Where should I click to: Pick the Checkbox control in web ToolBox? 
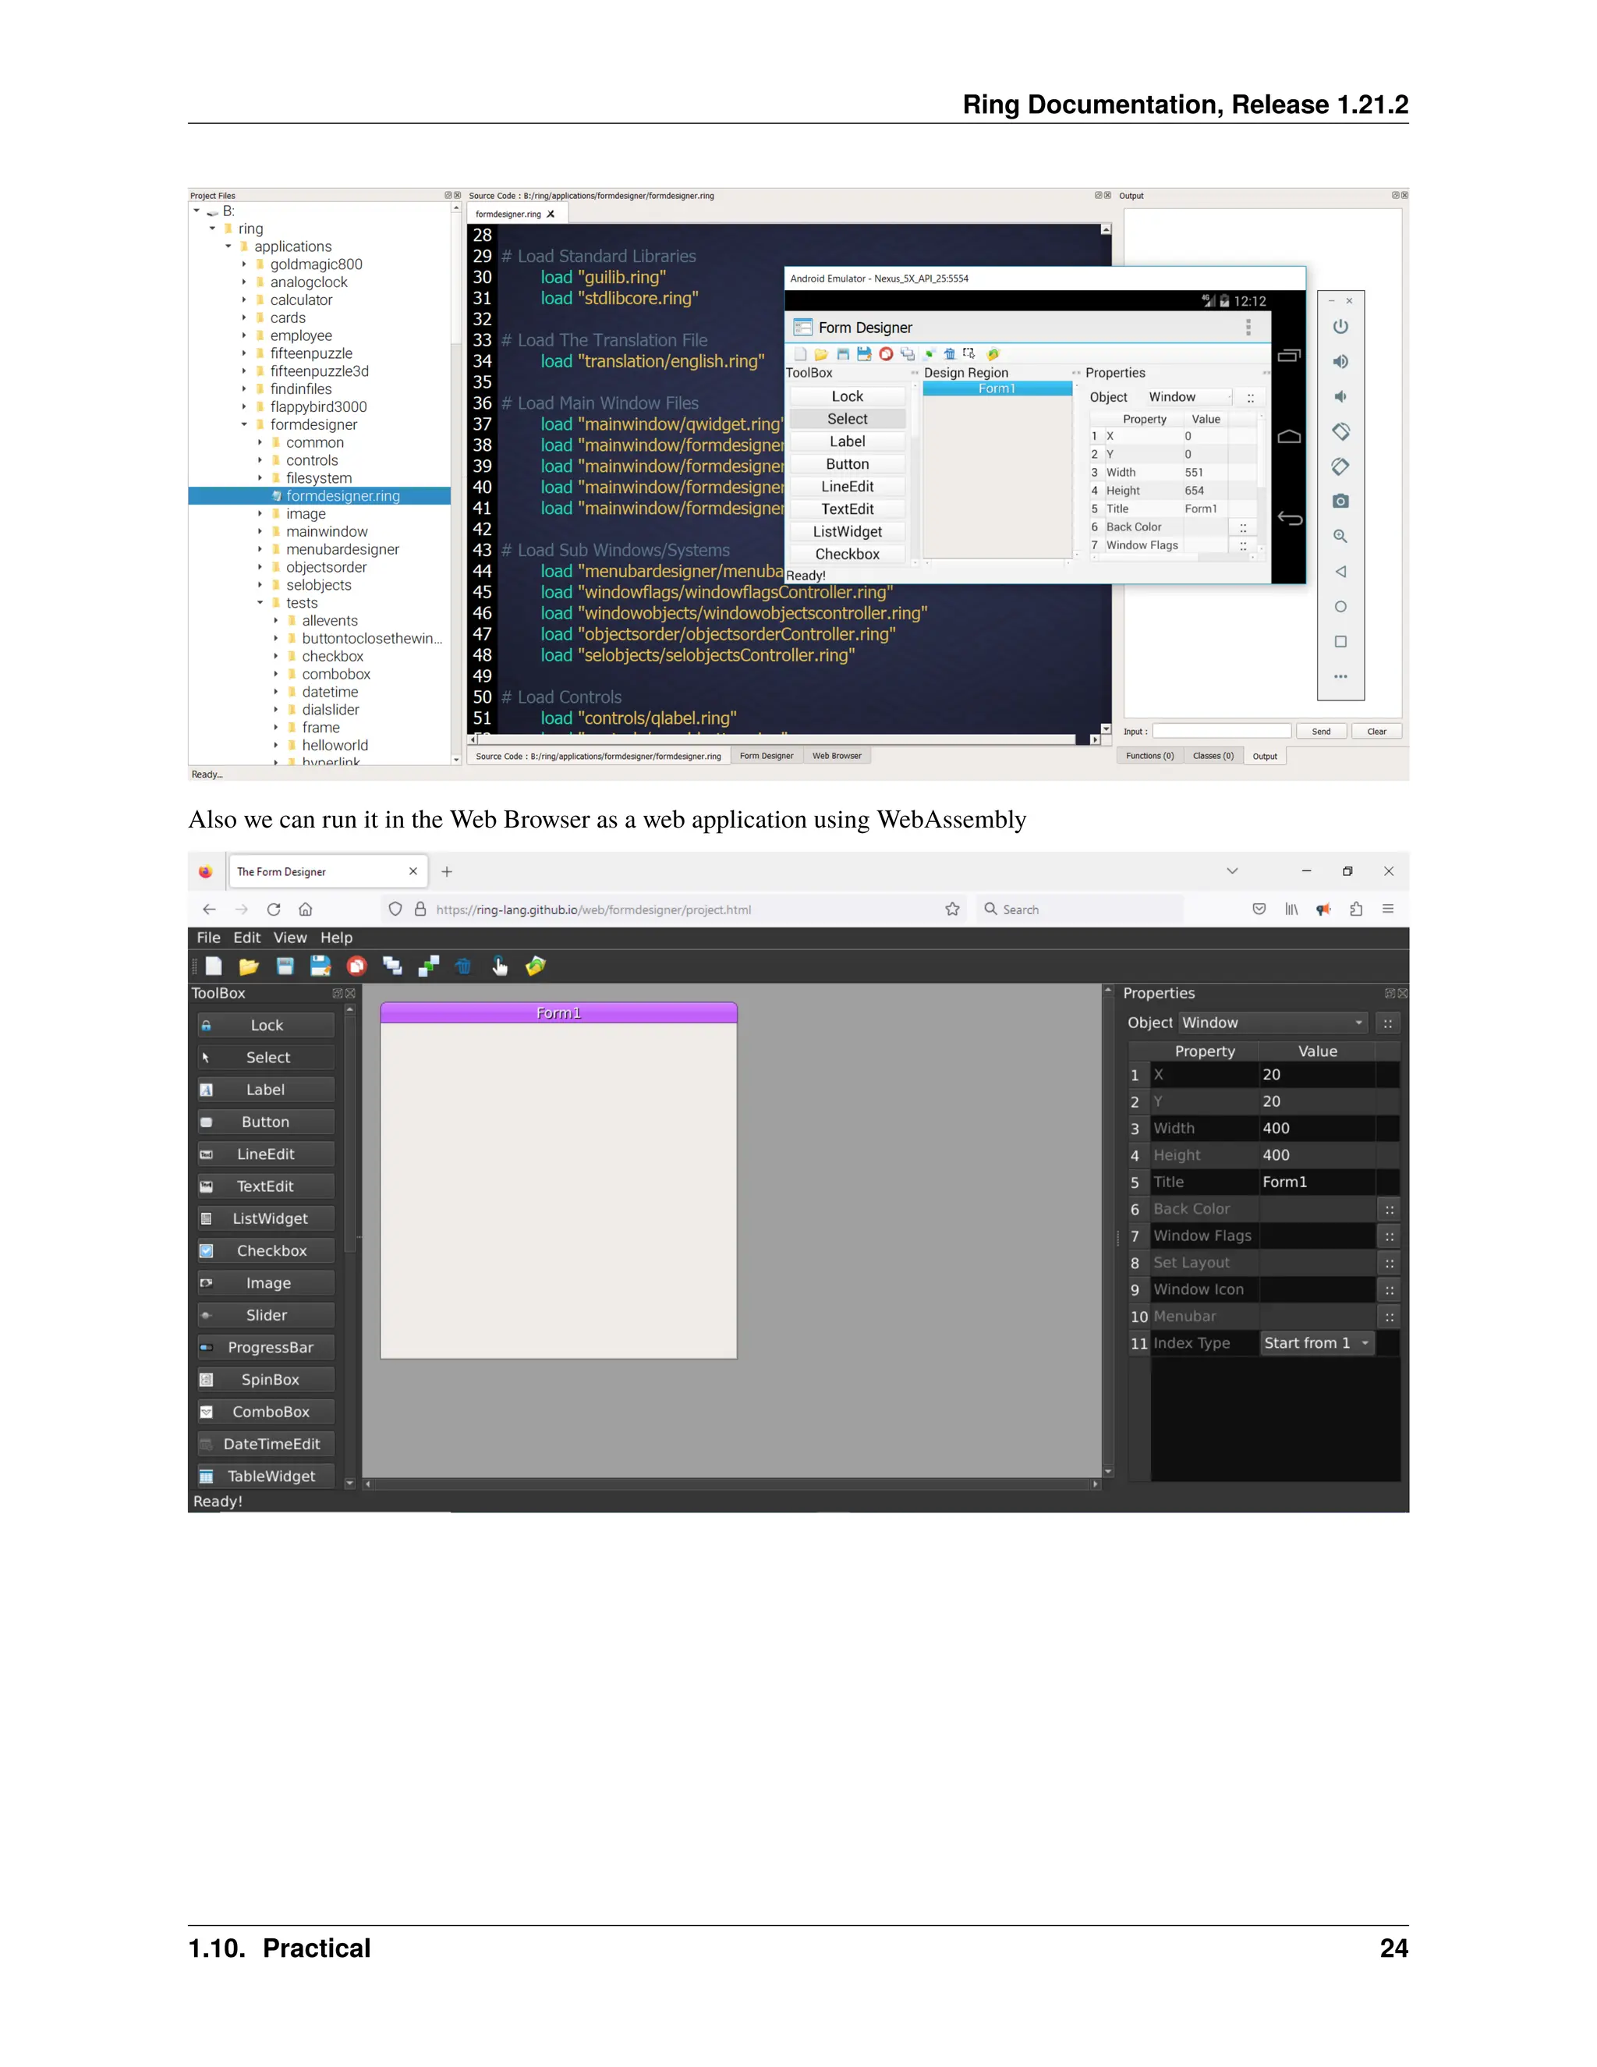(266, 1251)
